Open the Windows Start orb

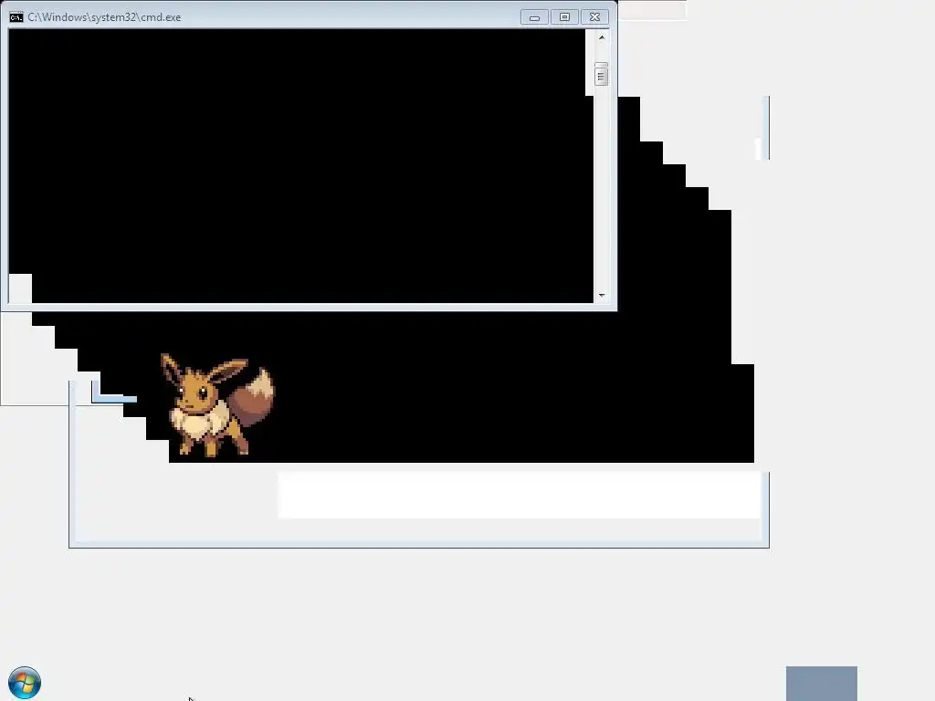25,683
